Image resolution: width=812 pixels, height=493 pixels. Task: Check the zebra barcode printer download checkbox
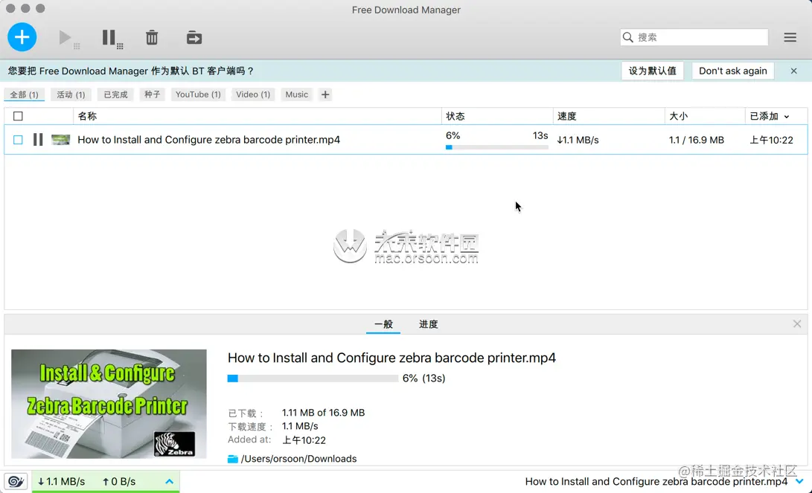[18, 140]
